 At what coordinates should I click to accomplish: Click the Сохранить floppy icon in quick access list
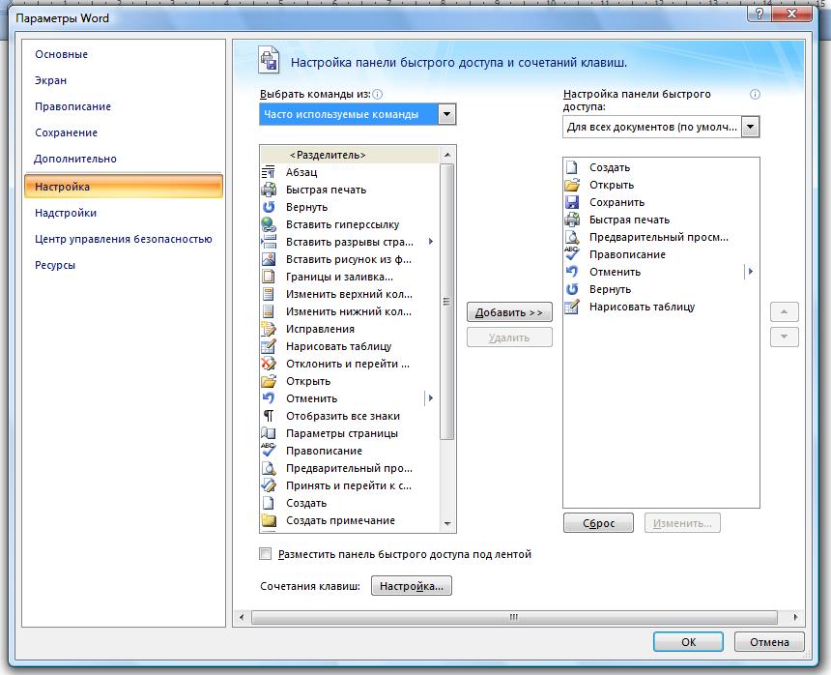pyautogui.click(x=572, y=202)
